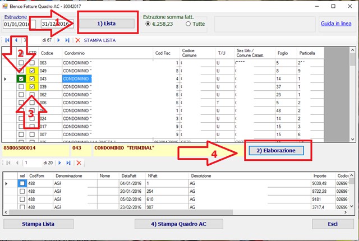
Task: Click STAMPA LISTA in the top navigator toolbar
Action: [100, 40]
